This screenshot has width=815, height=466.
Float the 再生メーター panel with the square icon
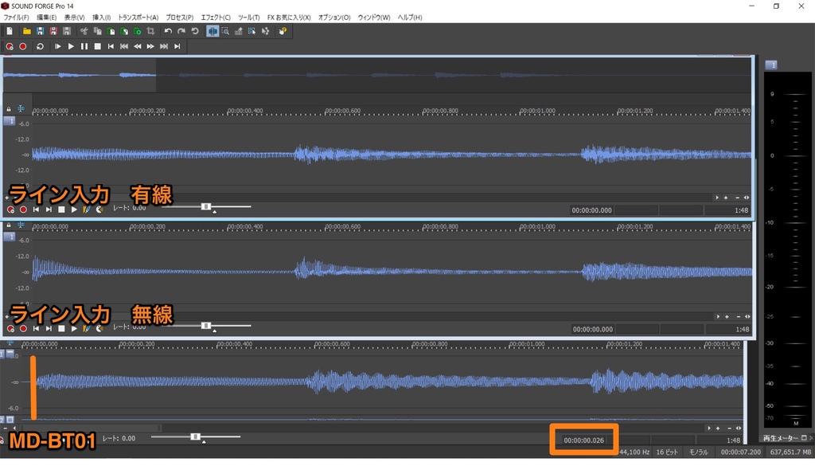point(804,438)
